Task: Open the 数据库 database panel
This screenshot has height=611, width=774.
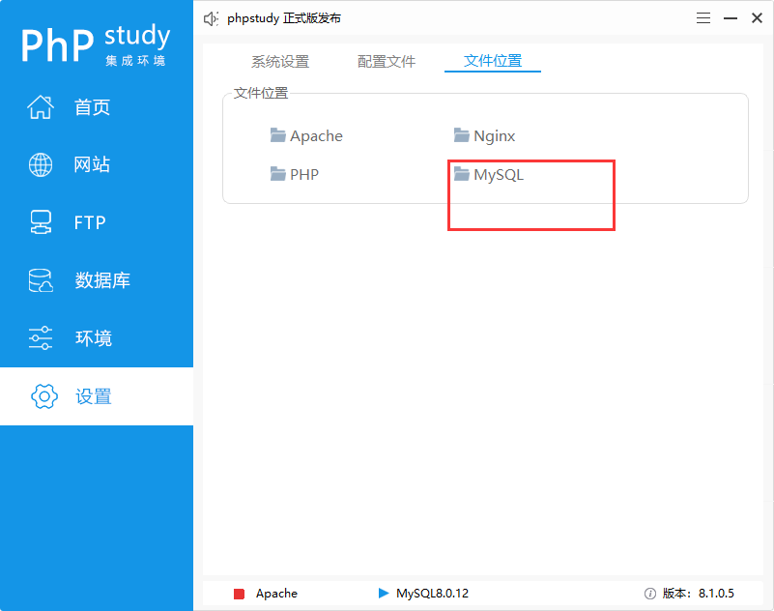Action: (95, 280)
